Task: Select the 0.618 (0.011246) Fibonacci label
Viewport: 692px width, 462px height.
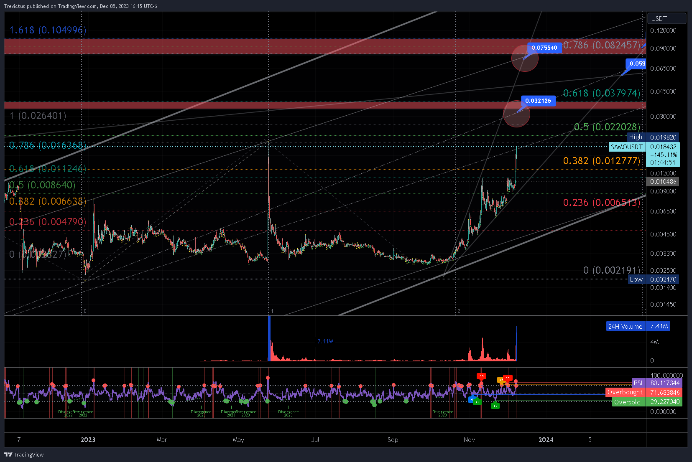Action: click(48, 169)
